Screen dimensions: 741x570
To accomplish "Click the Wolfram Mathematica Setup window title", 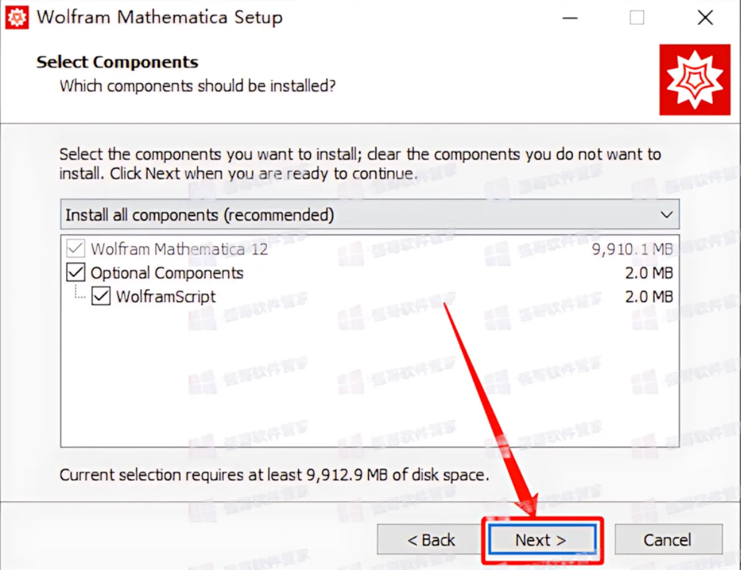I will coord(160,17).
